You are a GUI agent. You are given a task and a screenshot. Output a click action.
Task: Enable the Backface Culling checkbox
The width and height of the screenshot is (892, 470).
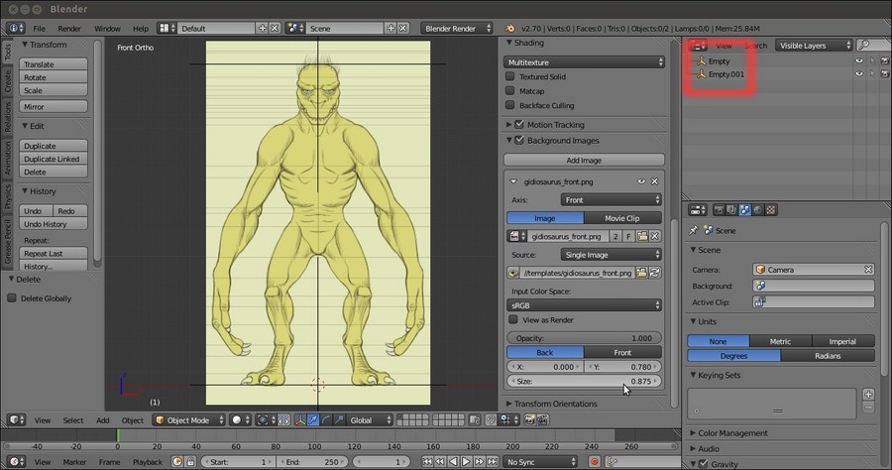pos(510,105)
